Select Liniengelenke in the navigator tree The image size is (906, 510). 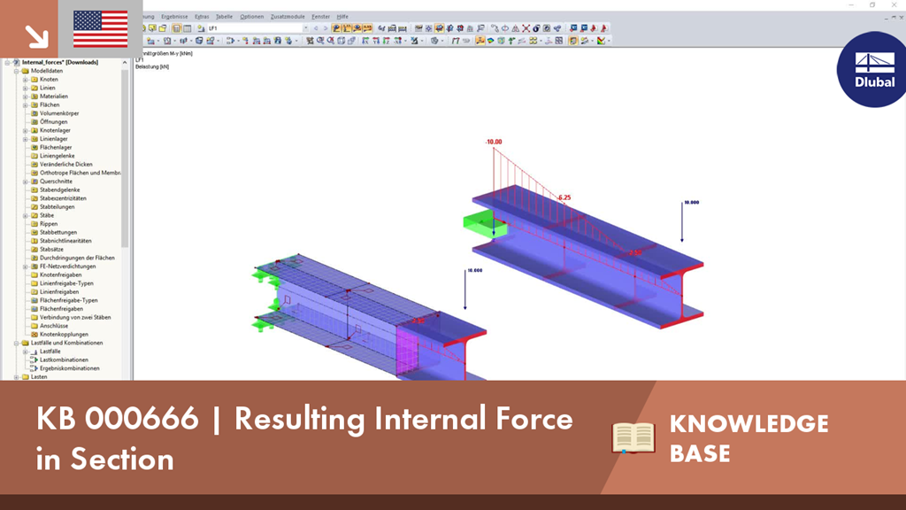click(58, 156)
